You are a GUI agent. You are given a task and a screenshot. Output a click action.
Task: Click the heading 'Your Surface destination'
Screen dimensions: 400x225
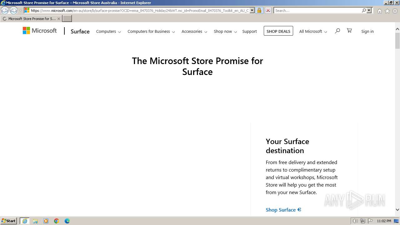pos(287,146)
